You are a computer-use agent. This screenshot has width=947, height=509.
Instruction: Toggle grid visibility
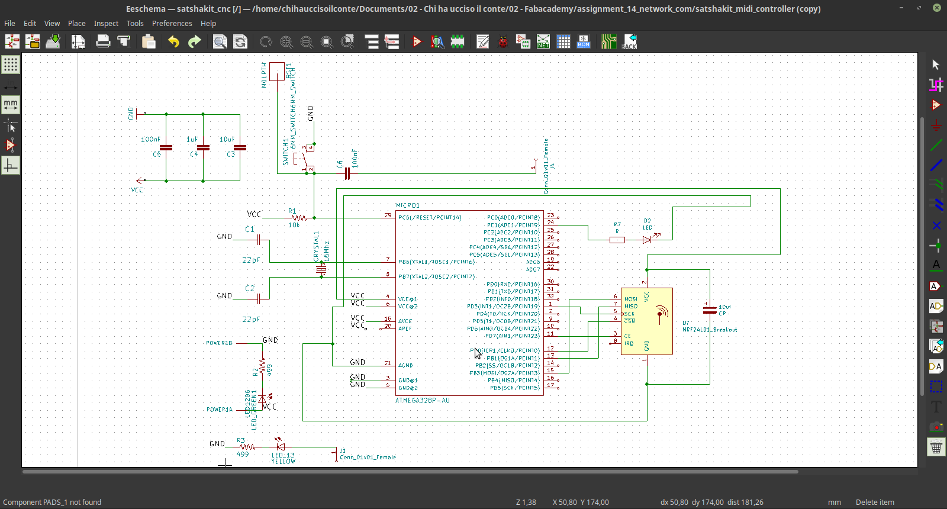[11, 65]
